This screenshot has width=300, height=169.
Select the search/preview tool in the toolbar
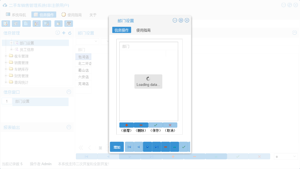pos(6,24)
